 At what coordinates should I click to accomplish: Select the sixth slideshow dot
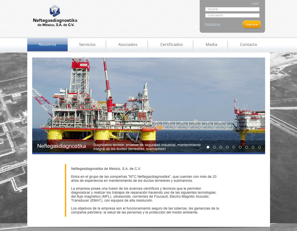[x=240, y=147]
